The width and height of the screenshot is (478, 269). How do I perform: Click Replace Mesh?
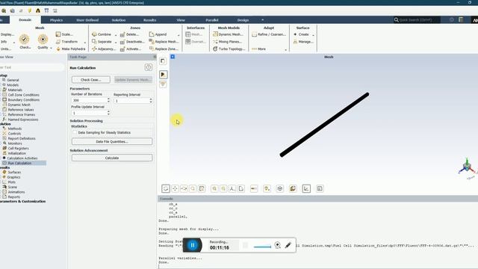(164, 42)
